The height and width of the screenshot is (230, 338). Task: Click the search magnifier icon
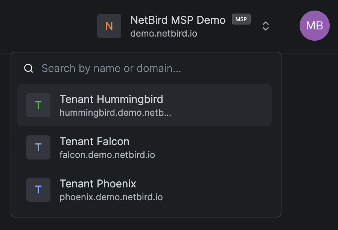pos(29,68)
